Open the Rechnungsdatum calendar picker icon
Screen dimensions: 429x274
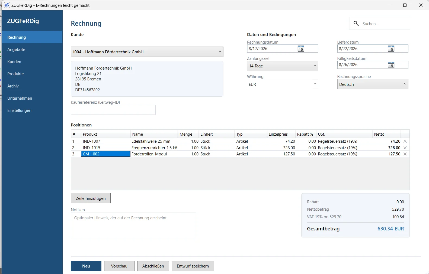[x=301, y=49]
